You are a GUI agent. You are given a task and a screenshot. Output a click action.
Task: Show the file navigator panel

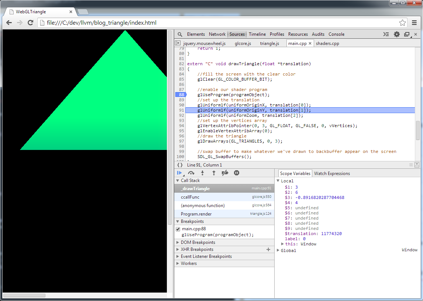[178, 43]
